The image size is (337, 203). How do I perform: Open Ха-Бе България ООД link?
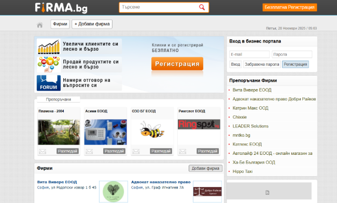(x=254, y=162)
